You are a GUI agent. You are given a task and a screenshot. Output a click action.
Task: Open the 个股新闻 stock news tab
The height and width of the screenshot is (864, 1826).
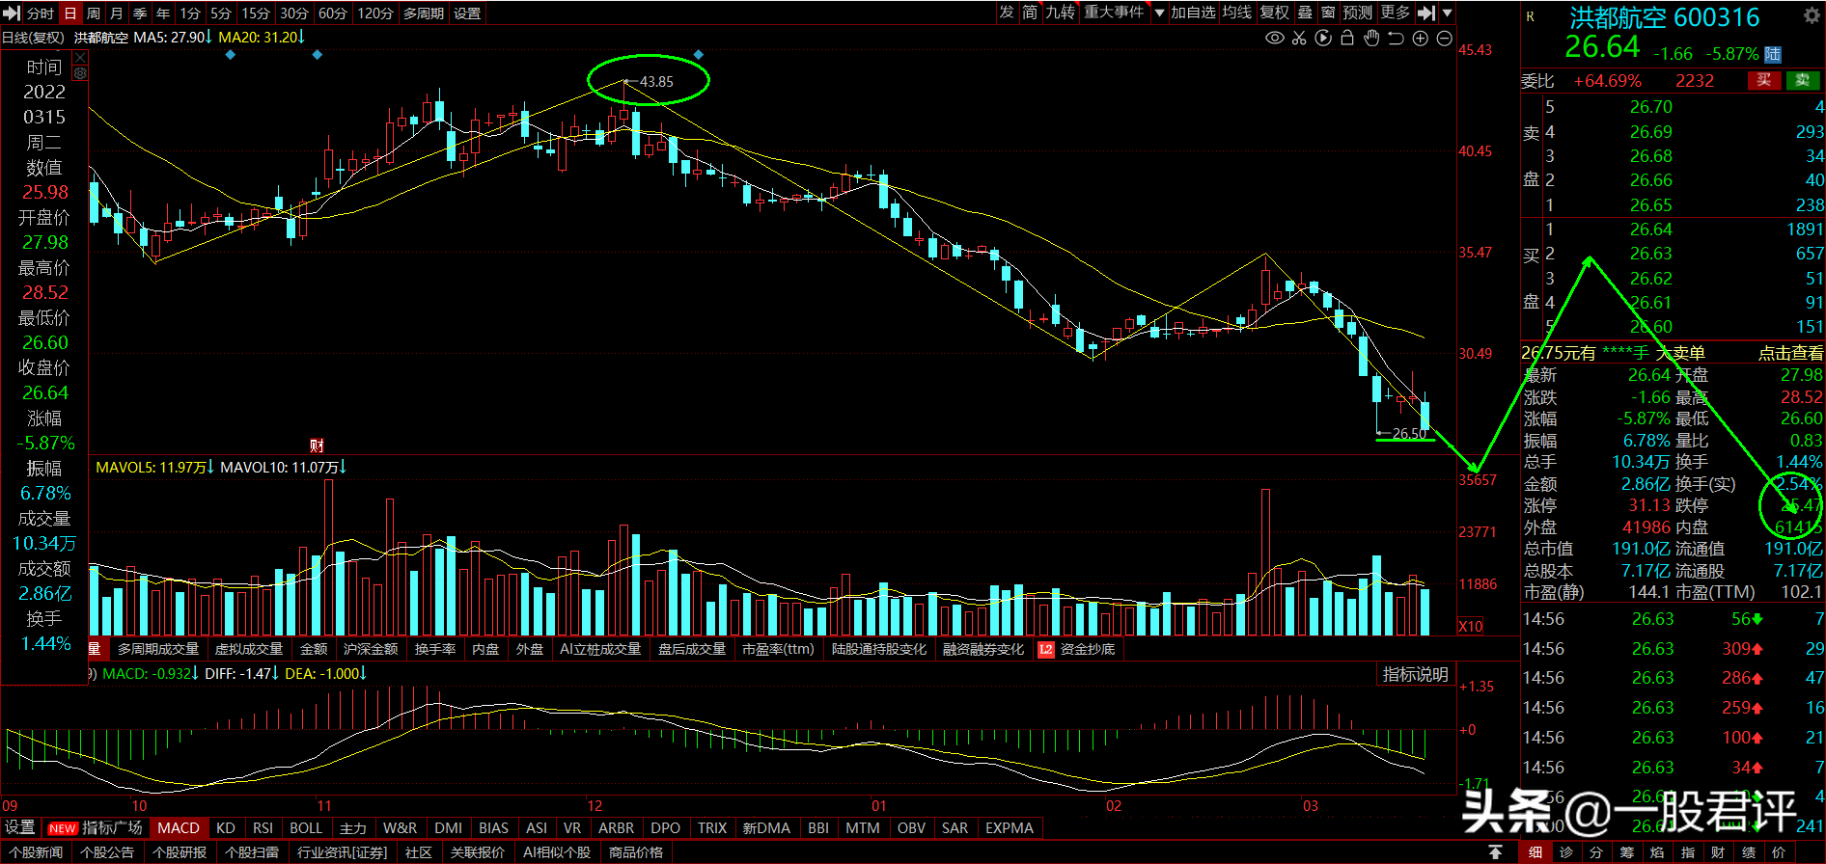36,852
